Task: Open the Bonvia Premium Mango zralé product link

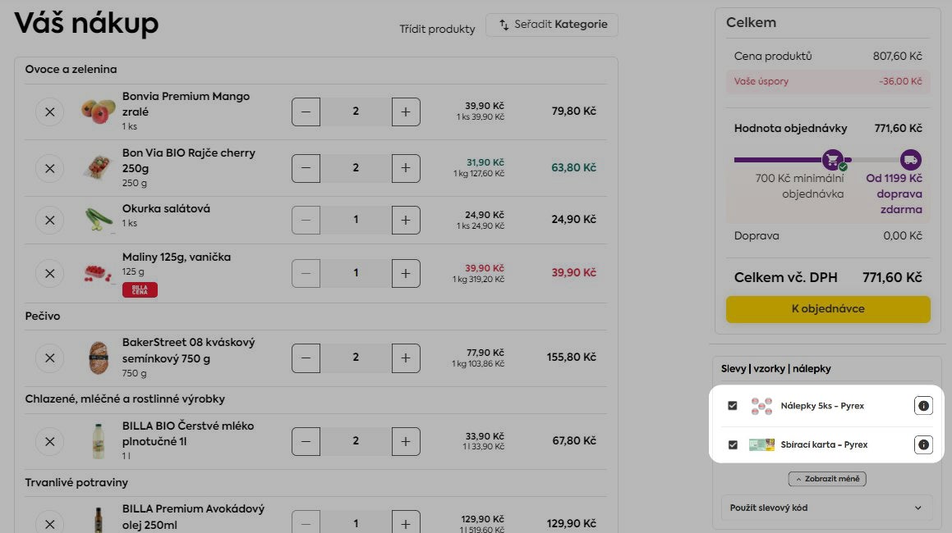Action: click(x=186, y=103)
